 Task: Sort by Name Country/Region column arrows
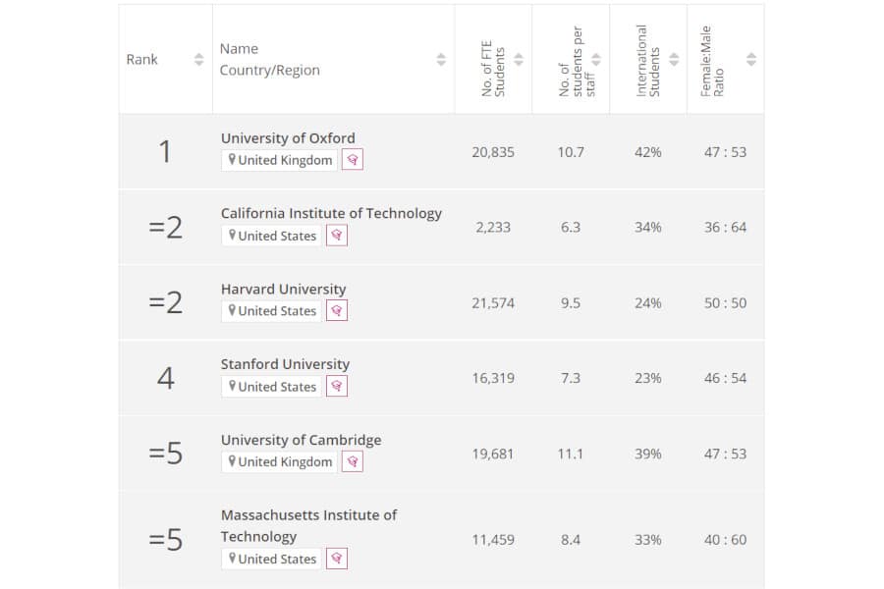pyautogui.click(x=441, y=59)
